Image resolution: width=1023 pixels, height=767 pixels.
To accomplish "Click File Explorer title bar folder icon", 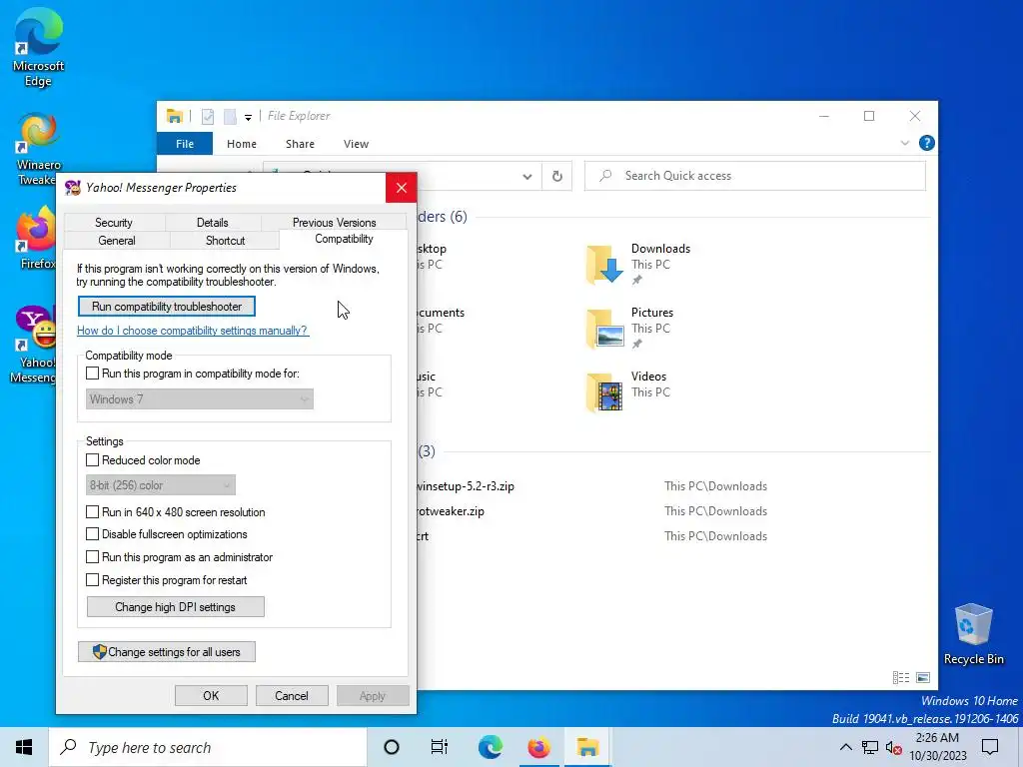I will [174, 116].
